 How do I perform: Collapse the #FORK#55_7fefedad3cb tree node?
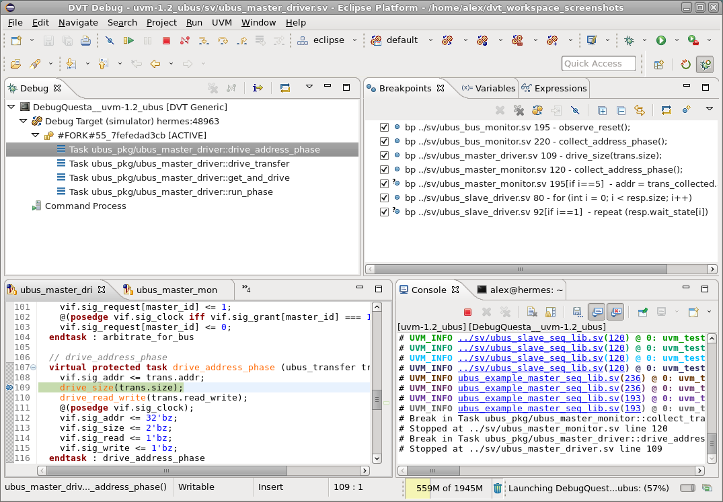34,135
